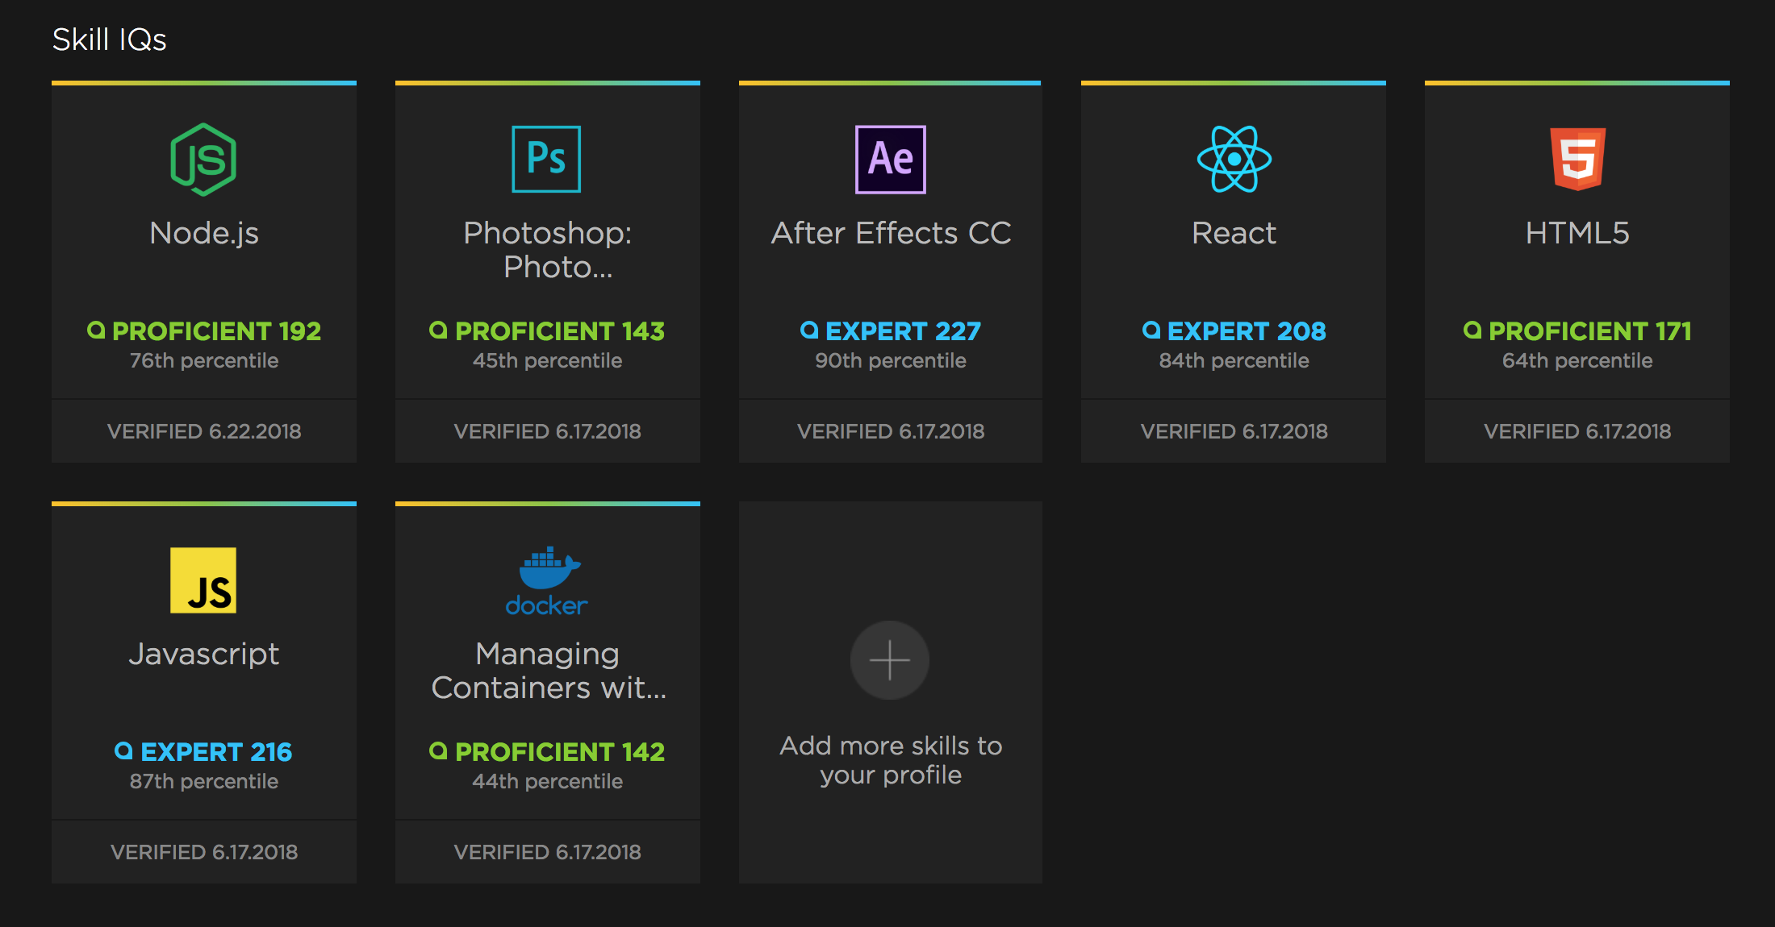Click the Node.js hexagon logo icon
Screen dimensions: 1775x927
pyautogui.click(x=203, y=160)
